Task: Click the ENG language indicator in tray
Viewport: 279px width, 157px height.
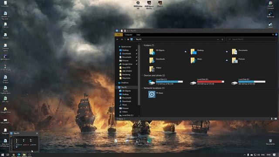Action: [x=263, y=155]
